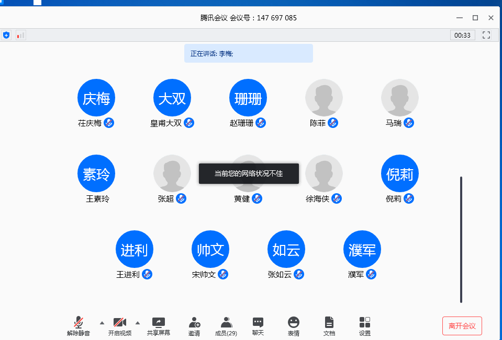Click the red network signal icon
502x340 pixels.
point(20,35)
